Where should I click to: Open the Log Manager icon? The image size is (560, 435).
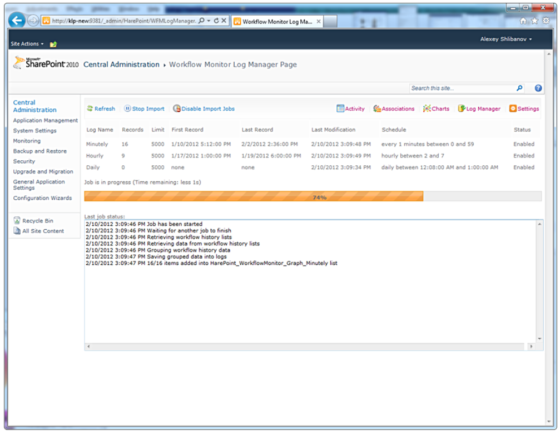[x=462, y=109]
